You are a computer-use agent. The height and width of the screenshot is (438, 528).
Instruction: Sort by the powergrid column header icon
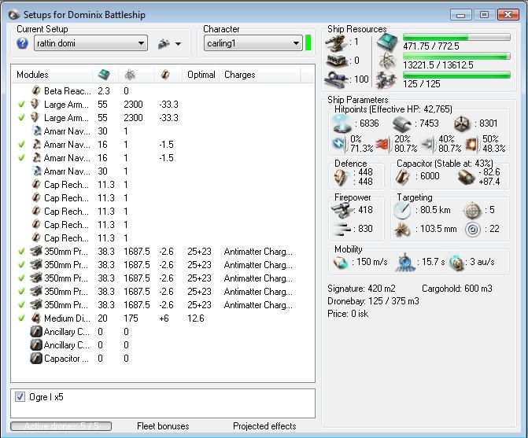point(130,75)
